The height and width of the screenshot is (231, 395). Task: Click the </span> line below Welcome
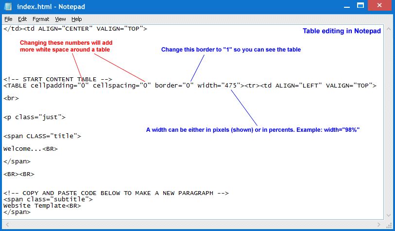click(17, 161)
